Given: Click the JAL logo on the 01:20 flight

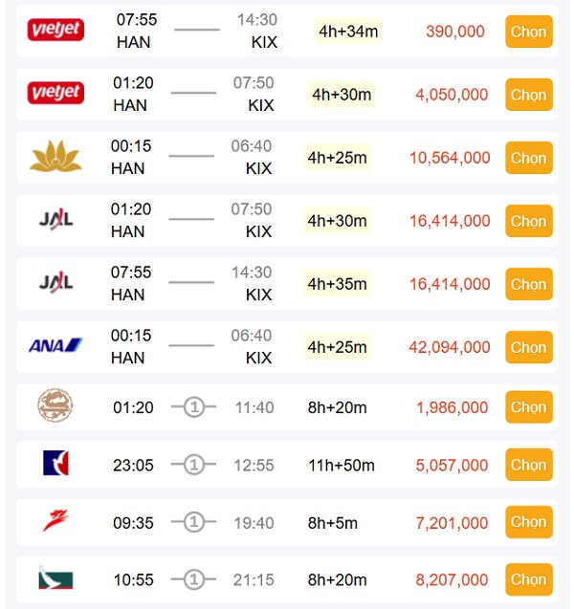Looking at the screenshot, I should [x=55, y=220].
